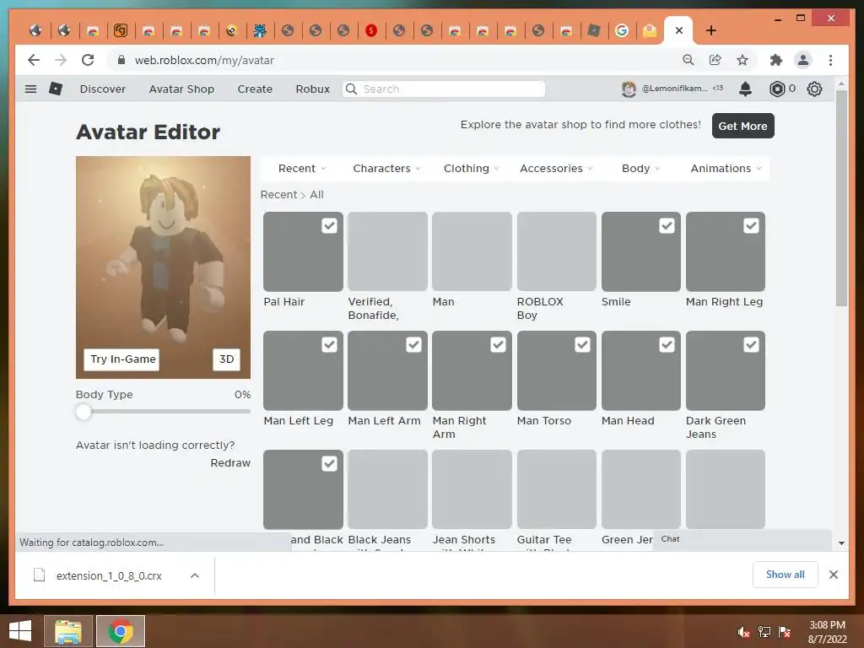Uncheck Man Left Arm checkbox
The height and width of the screenshot is (648, 864).
413,345
